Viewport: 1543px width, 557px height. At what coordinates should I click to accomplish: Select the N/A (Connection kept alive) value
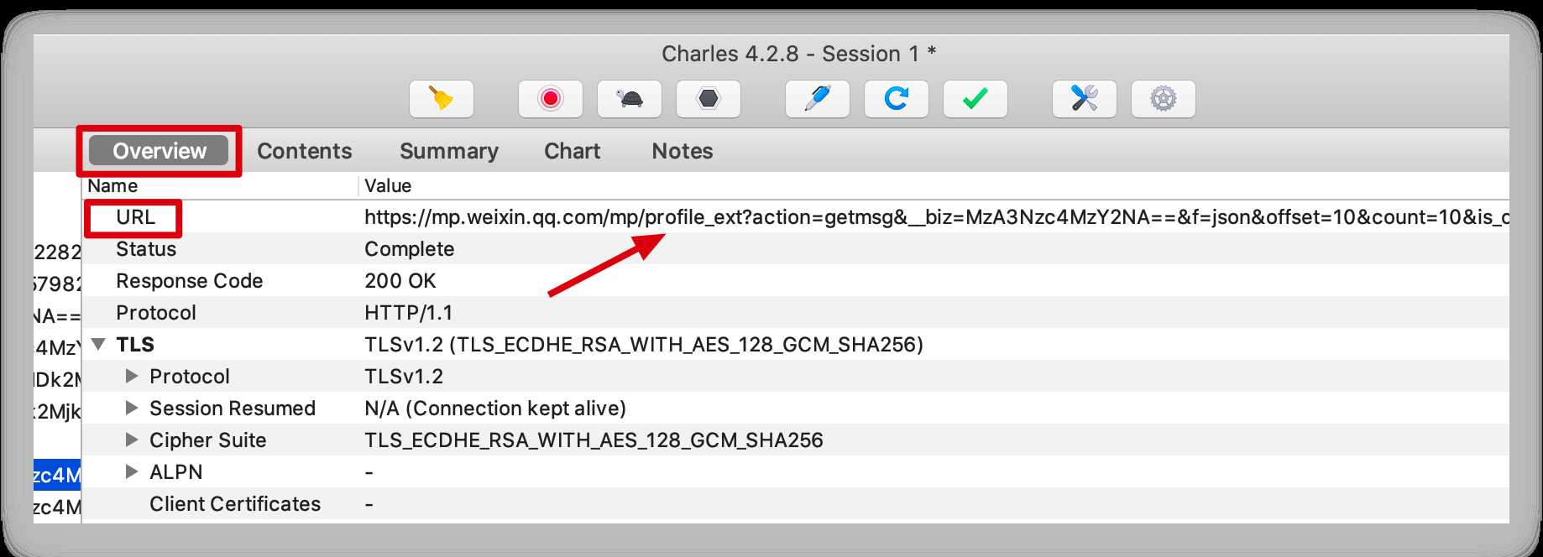click(x=495, y=409)
